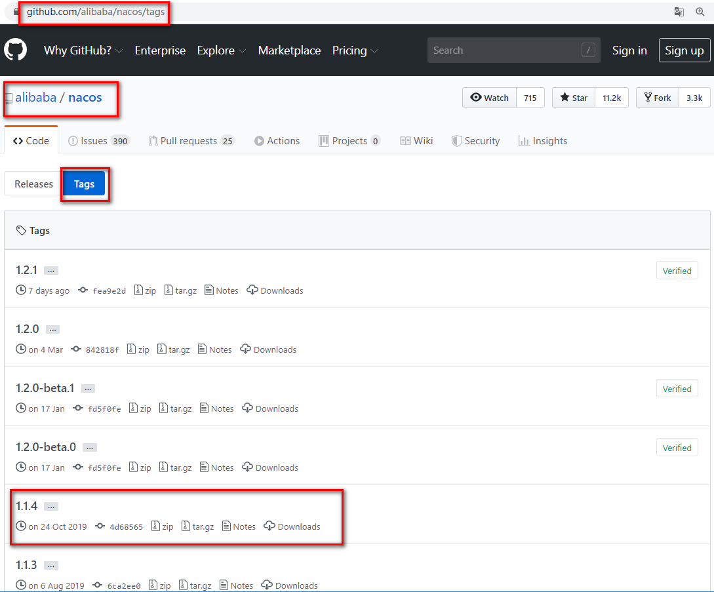Viewport: 714px width, 592px height.
Task: Expand the 1.1.3 tag ellipsis details
Action: click(x=51, y=566)
